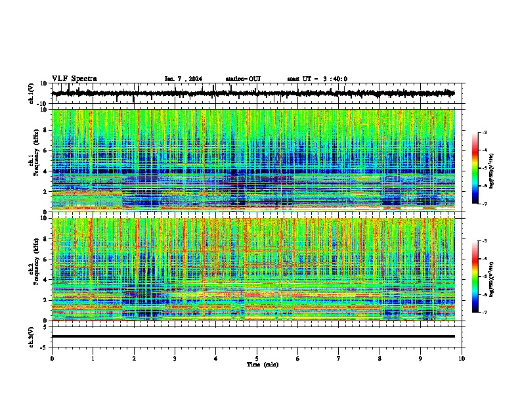Select the "Time (min)" x-axis label
520x402 pixels.
[263, 365]
